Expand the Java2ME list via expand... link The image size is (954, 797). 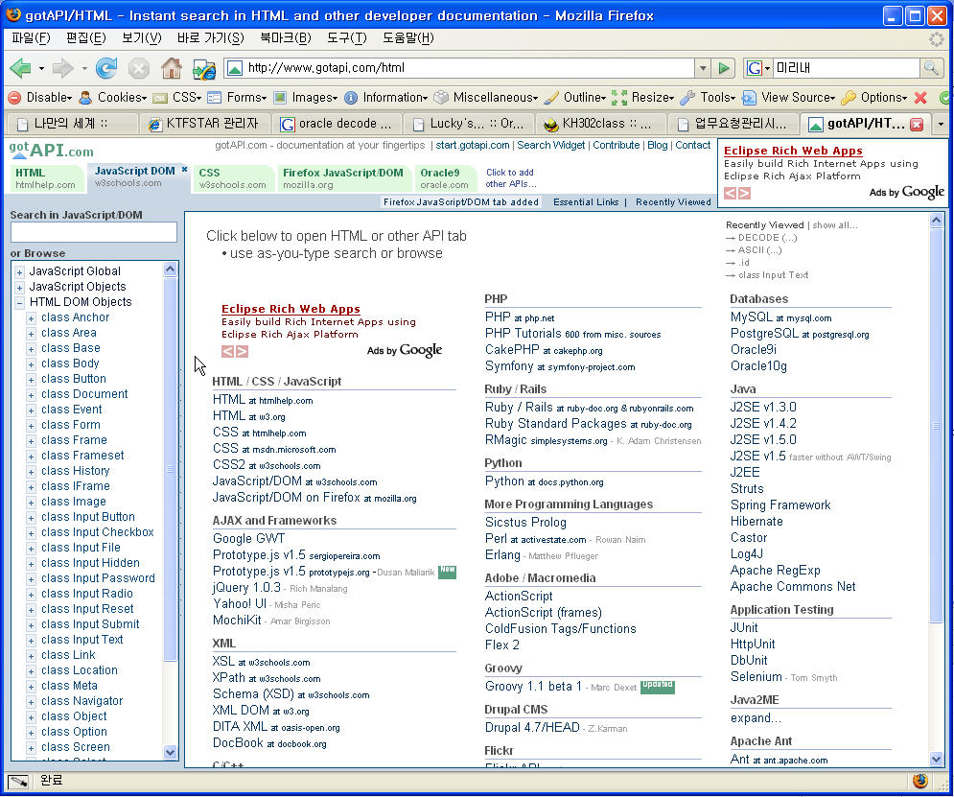756,718
